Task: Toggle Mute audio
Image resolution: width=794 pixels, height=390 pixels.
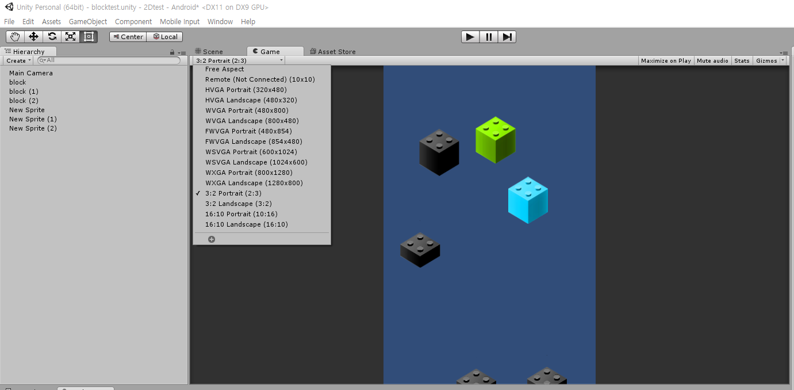Action: click(712, 60)
